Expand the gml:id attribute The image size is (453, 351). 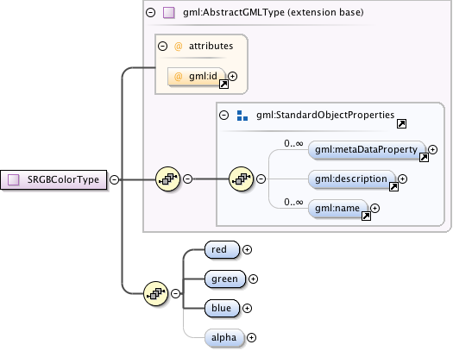pyautogui.click(x=233, y=76)
